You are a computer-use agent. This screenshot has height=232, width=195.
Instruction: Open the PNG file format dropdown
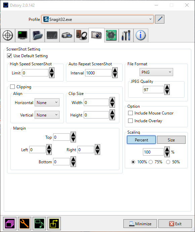[156, 72]
